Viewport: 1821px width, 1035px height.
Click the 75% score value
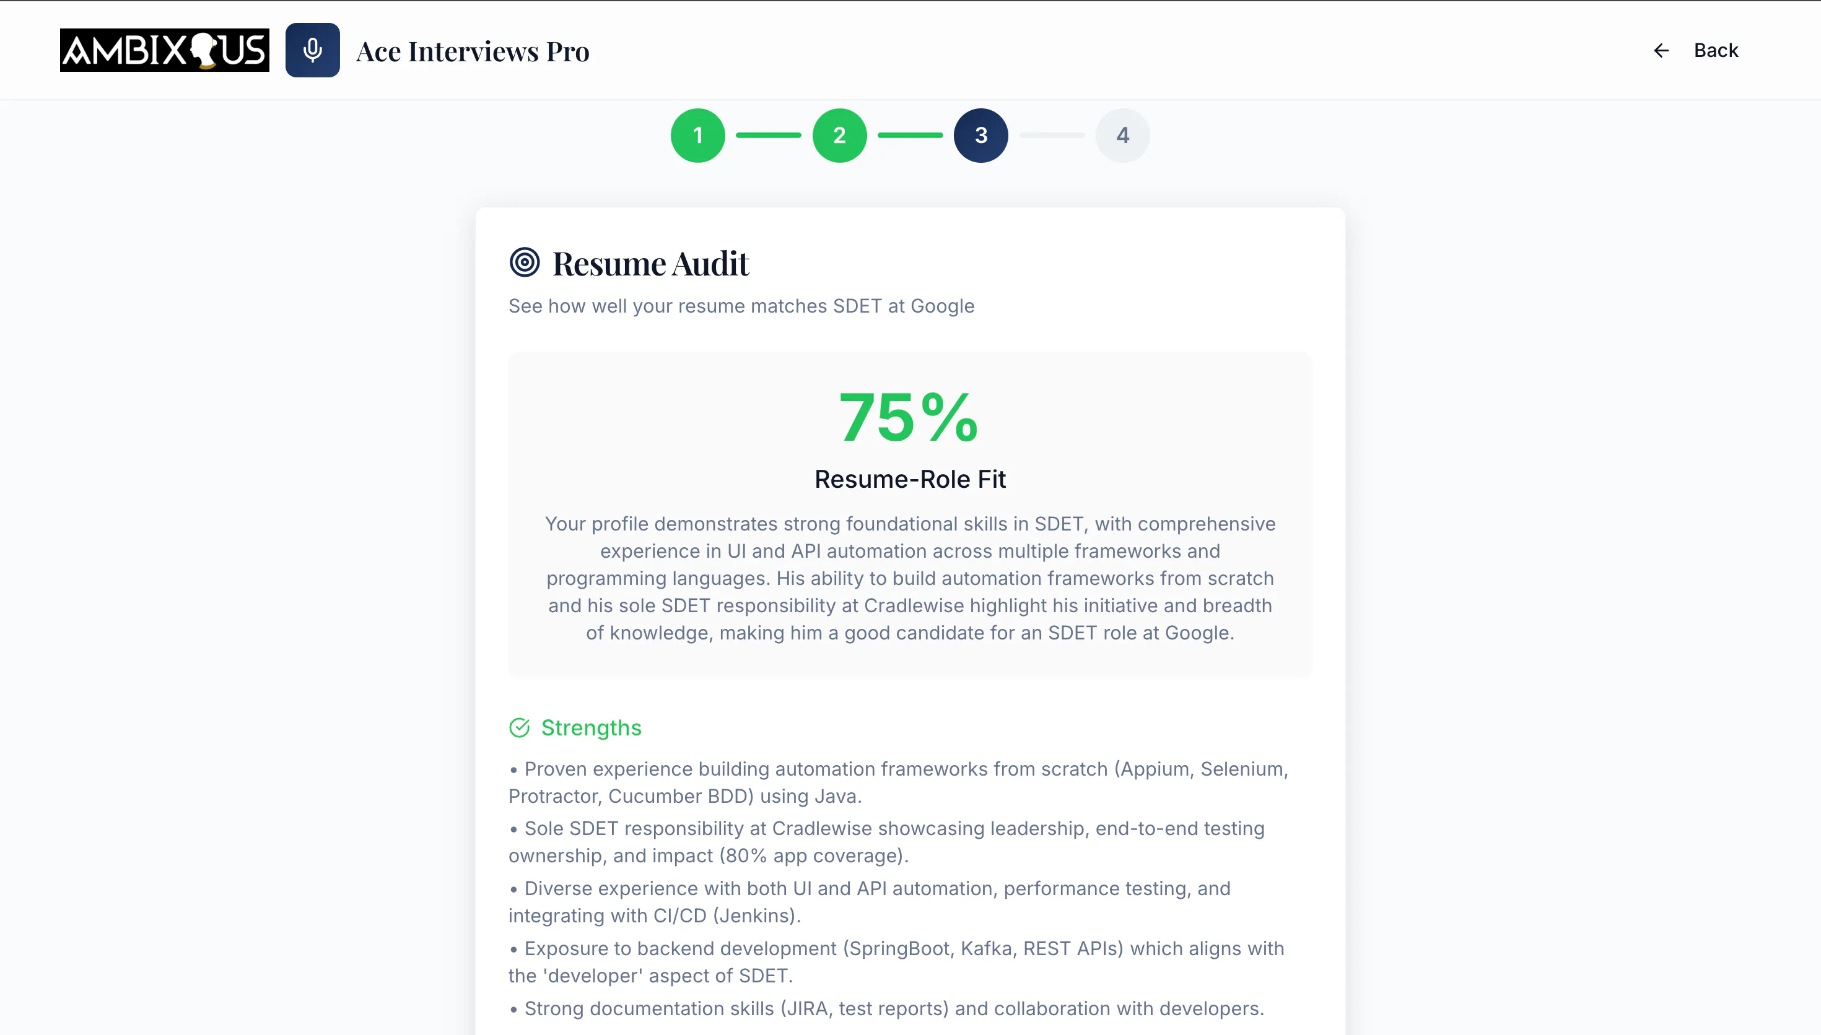(x=909, y=417)
